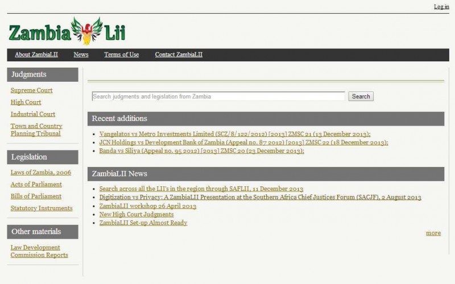Screen dimensions: 455x284
Task: Click the 'more' news link
Action: coord(433,233)
